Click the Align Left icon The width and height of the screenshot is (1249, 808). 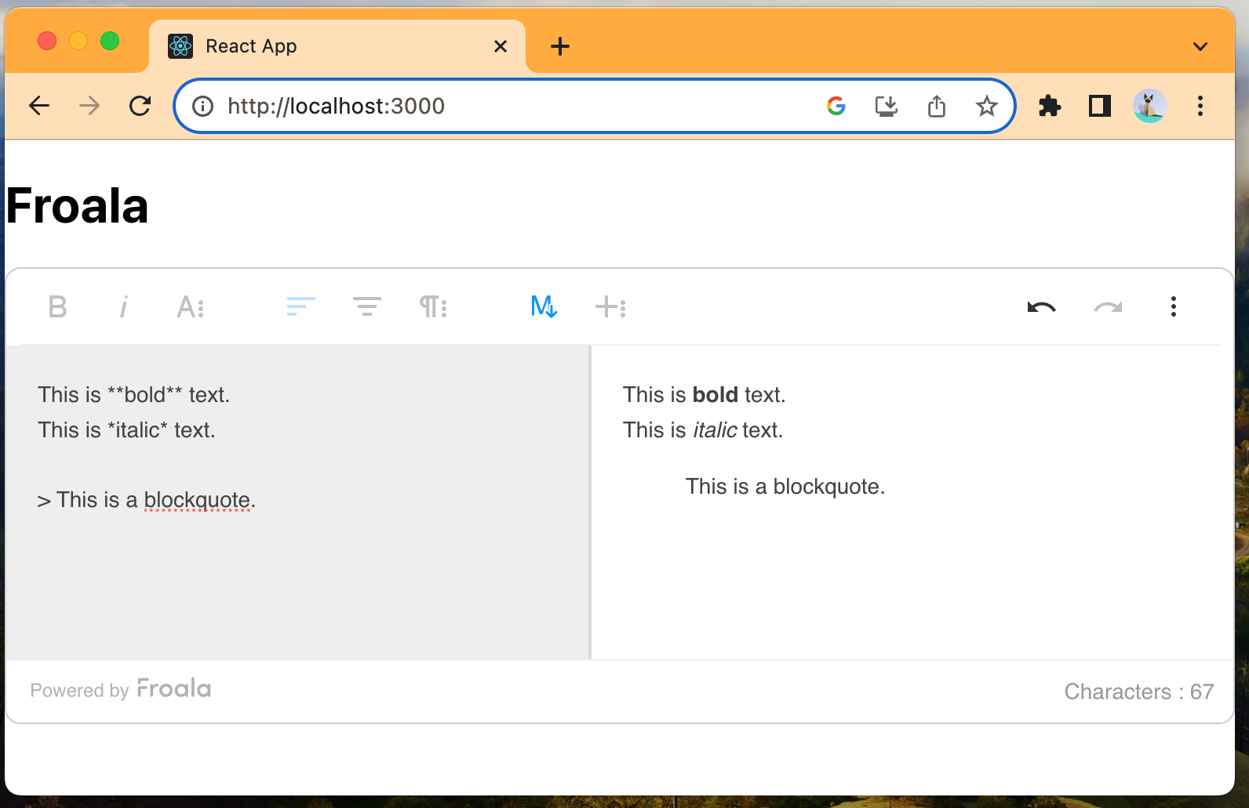pyautogui.click(x=300, y=306)
